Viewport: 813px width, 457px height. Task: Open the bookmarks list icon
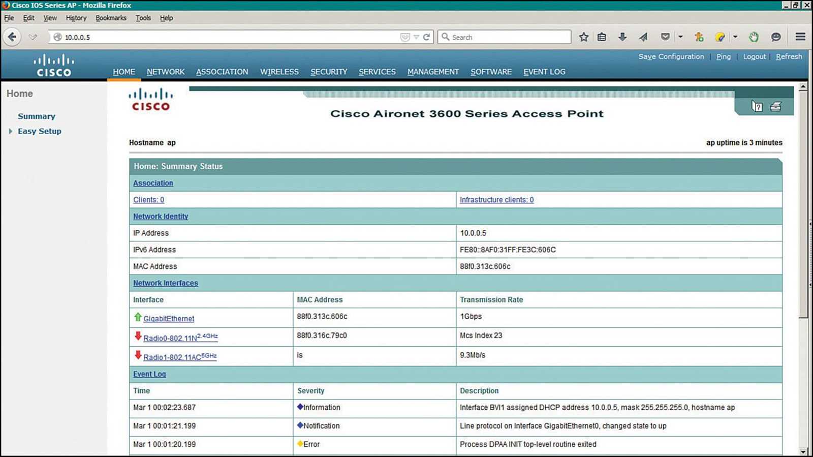pos(602,37)
